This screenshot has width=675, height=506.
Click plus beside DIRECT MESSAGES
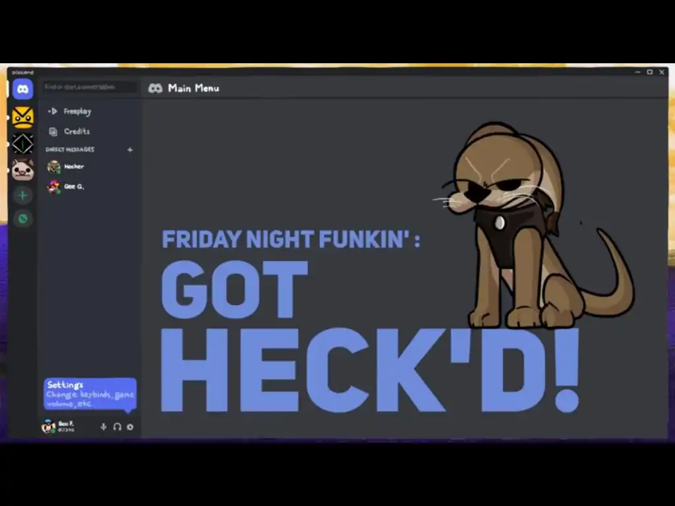(130, 150)
